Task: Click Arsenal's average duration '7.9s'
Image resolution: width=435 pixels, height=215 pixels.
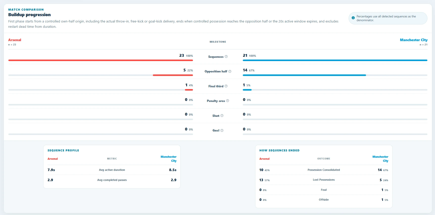Action: coord(51,170)
